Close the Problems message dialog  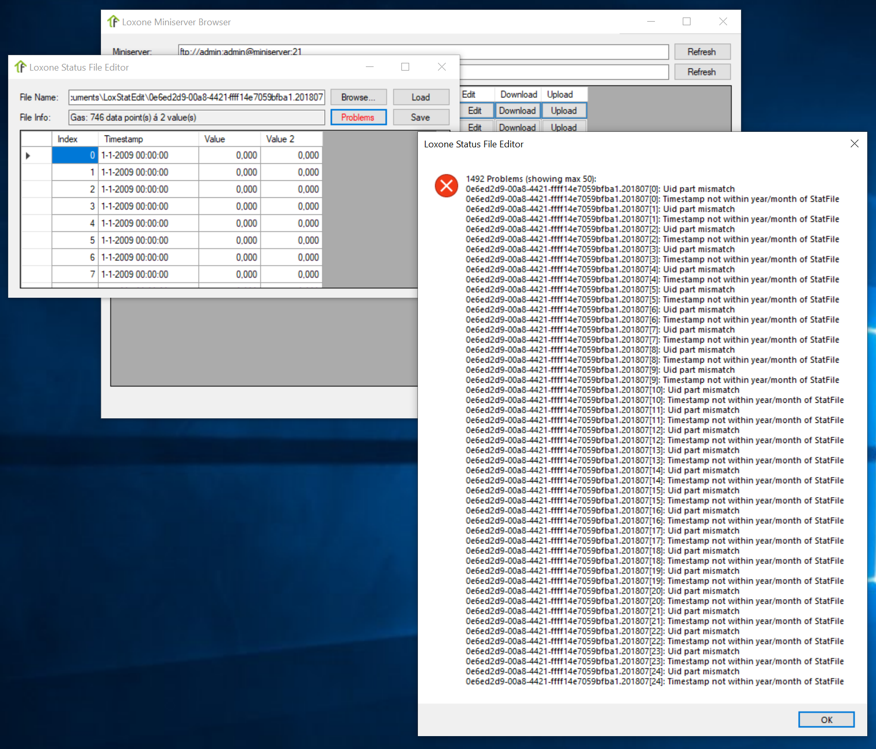tap(854, 144)
